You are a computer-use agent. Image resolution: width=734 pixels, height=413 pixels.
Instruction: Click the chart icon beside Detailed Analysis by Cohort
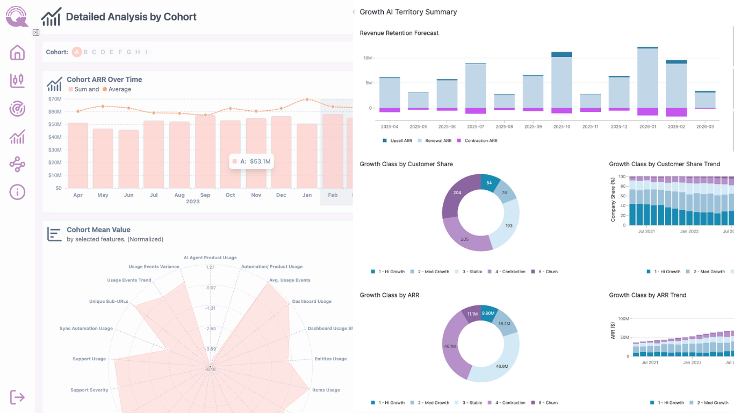[51, 17]
